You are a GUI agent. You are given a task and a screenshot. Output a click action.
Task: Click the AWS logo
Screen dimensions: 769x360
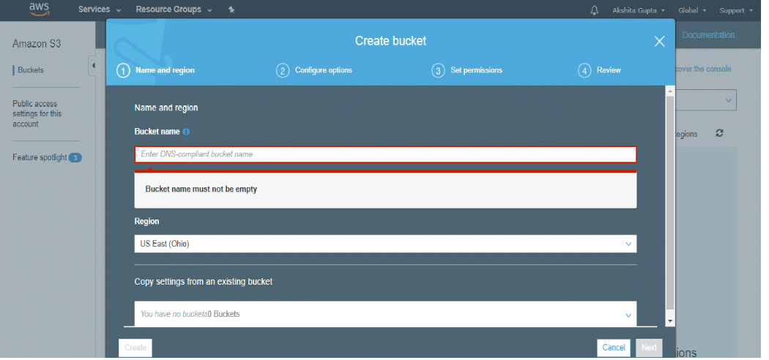coord(40,9)
